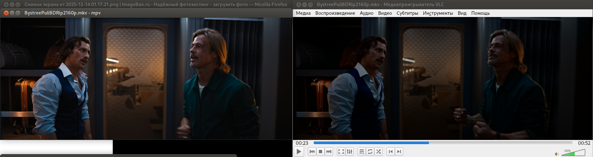Go to next chapter in VLC
This screenshot has width=593, height=157.
pyautogui.click(x=399, y=152)
